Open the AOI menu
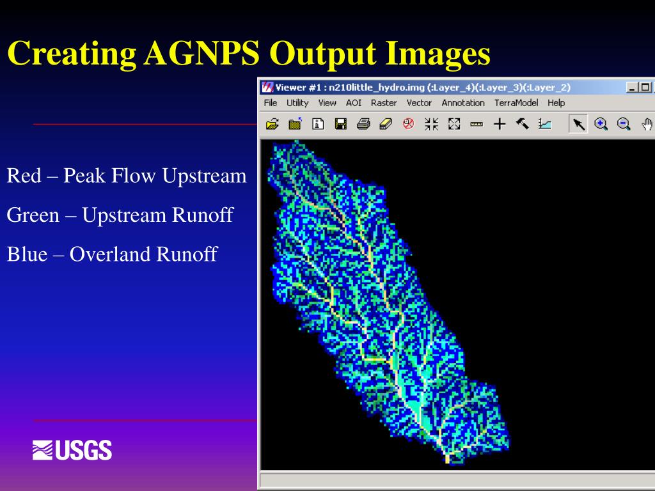This screenshot has height=491, width=655. [x=353, y=103]
